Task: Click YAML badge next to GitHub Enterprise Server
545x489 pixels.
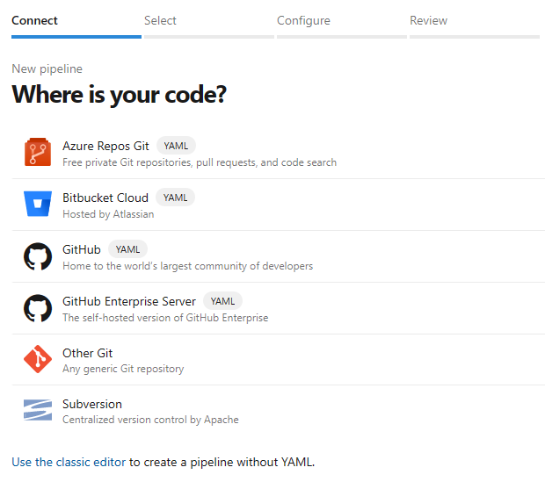Action: click(222, 301)
